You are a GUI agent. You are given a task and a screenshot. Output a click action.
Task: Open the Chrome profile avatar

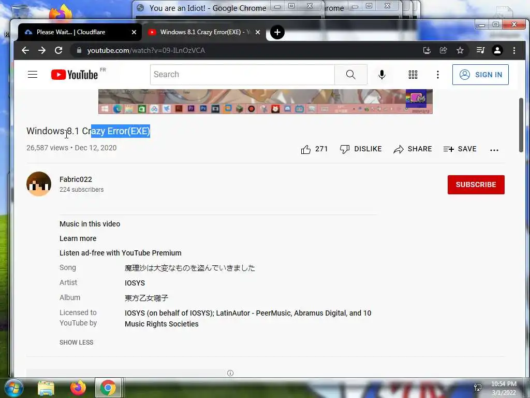pyautogui.click(x=497, y=50)
